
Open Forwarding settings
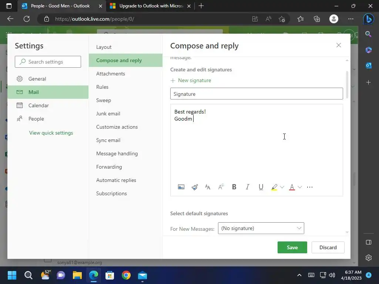coord(125,167)
